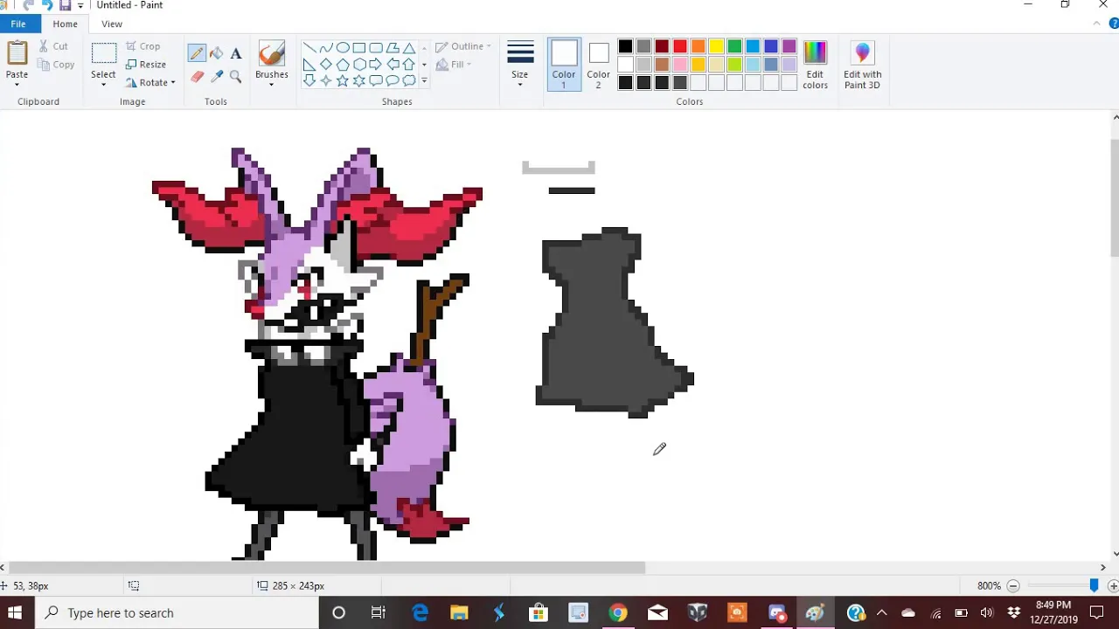1119x629 pixels.
Task: Choose the Six-point star shape
Action: coord(359,81)
